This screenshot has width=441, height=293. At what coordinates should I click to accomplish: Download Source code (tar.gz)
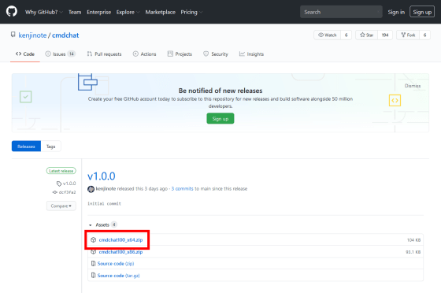118,276
